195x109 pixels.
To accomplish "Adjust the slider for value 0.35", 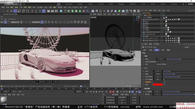I will pos(174,74).
